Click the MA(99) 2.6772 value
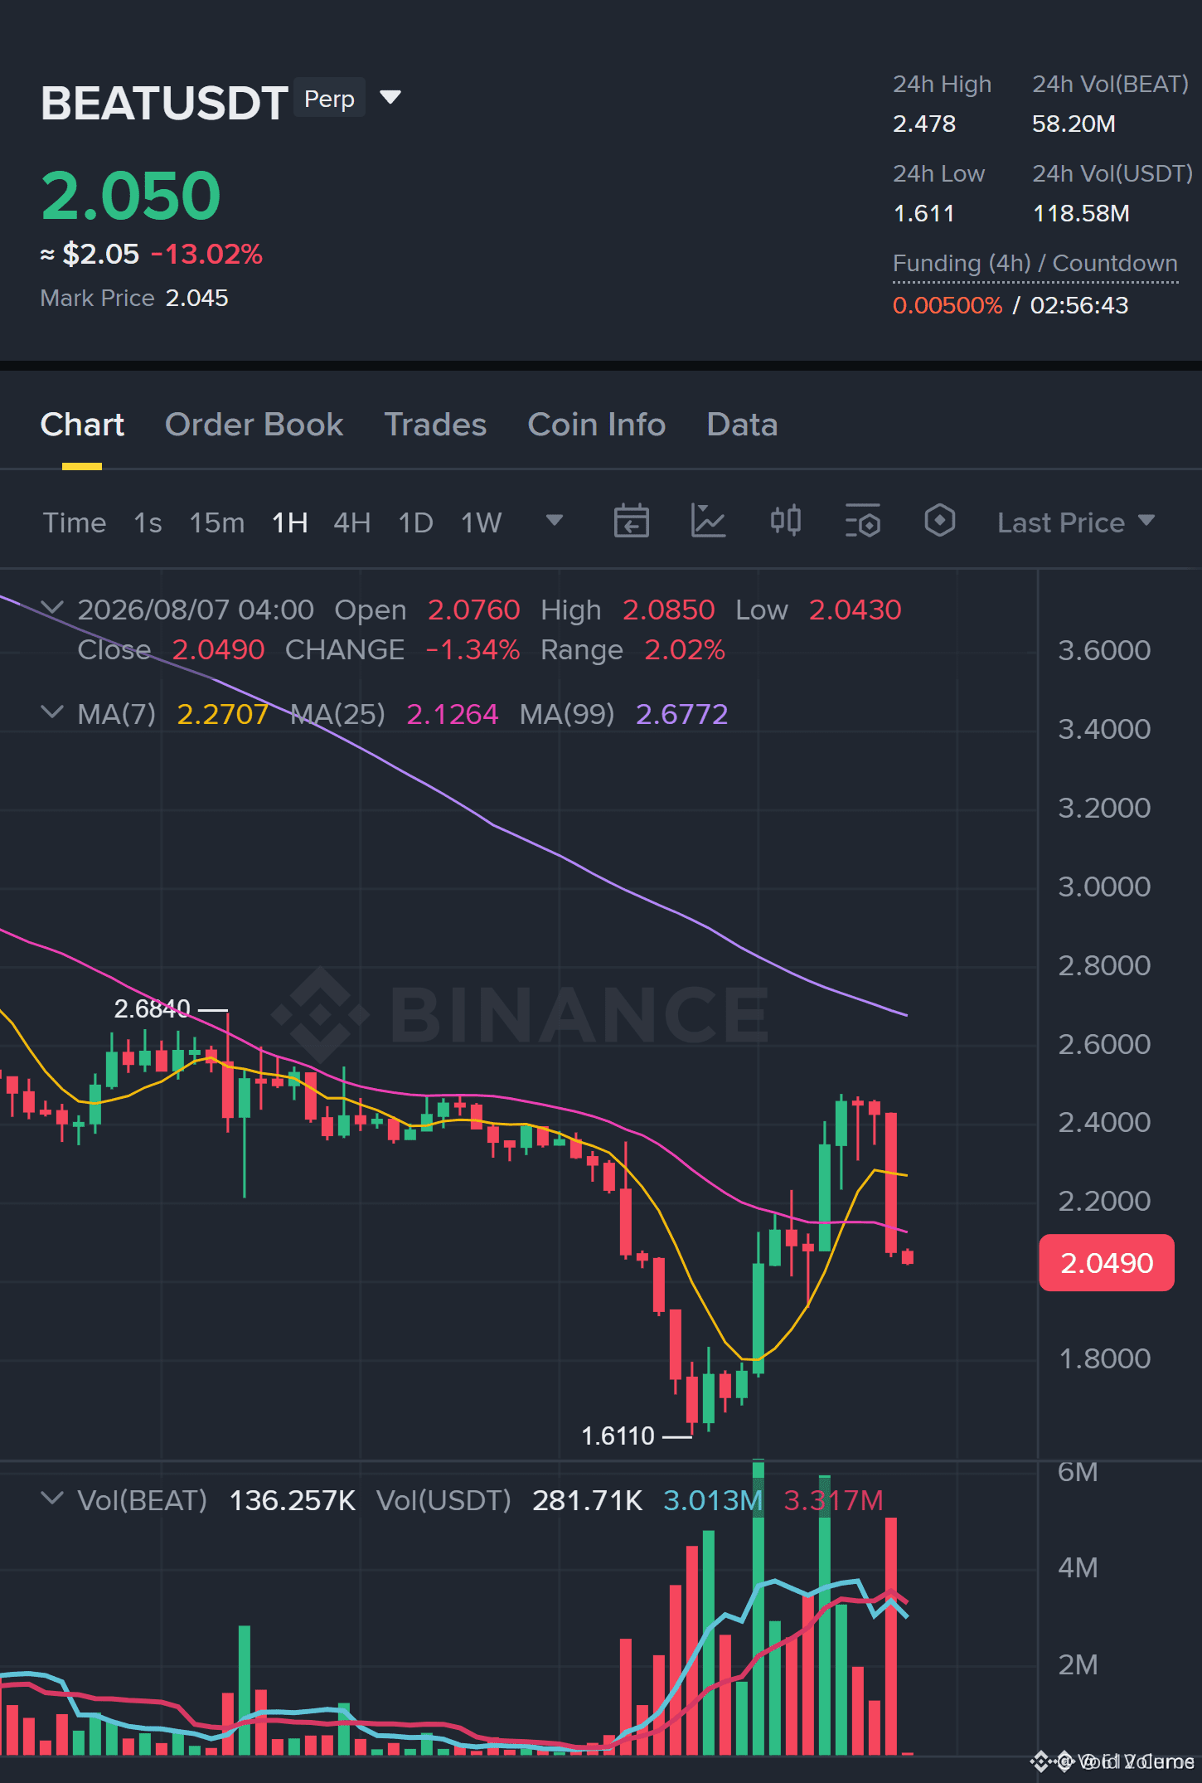 click(x=681, y=714)
